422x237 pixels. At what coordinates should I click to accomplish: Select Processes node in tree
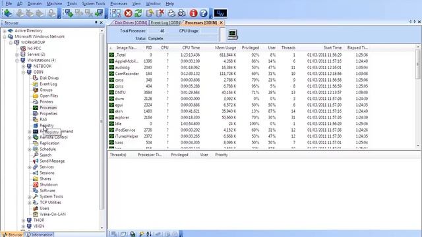point(48,107)
